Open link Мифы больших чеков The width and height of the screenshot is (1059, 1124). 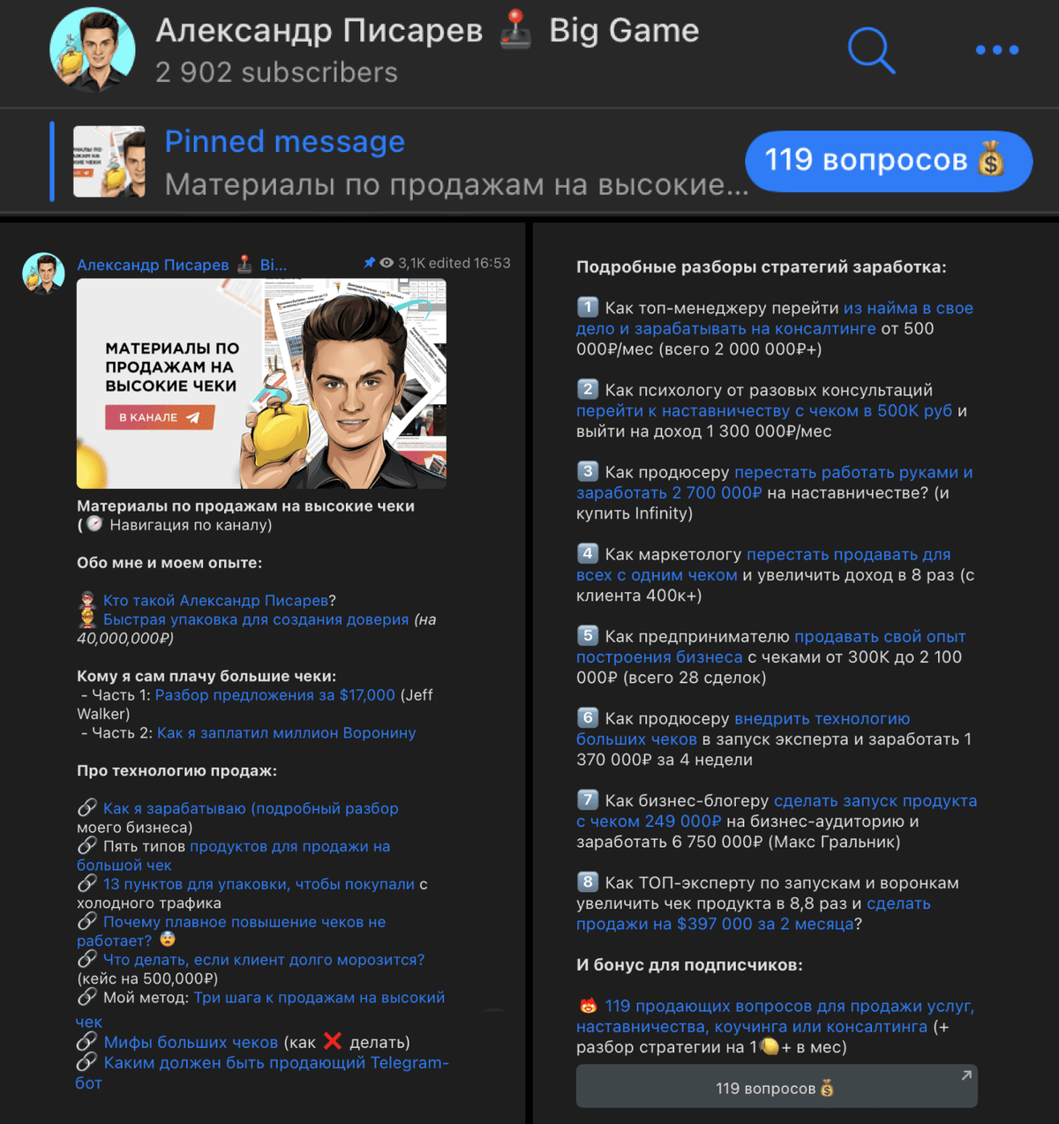(x=191, y=1043)
